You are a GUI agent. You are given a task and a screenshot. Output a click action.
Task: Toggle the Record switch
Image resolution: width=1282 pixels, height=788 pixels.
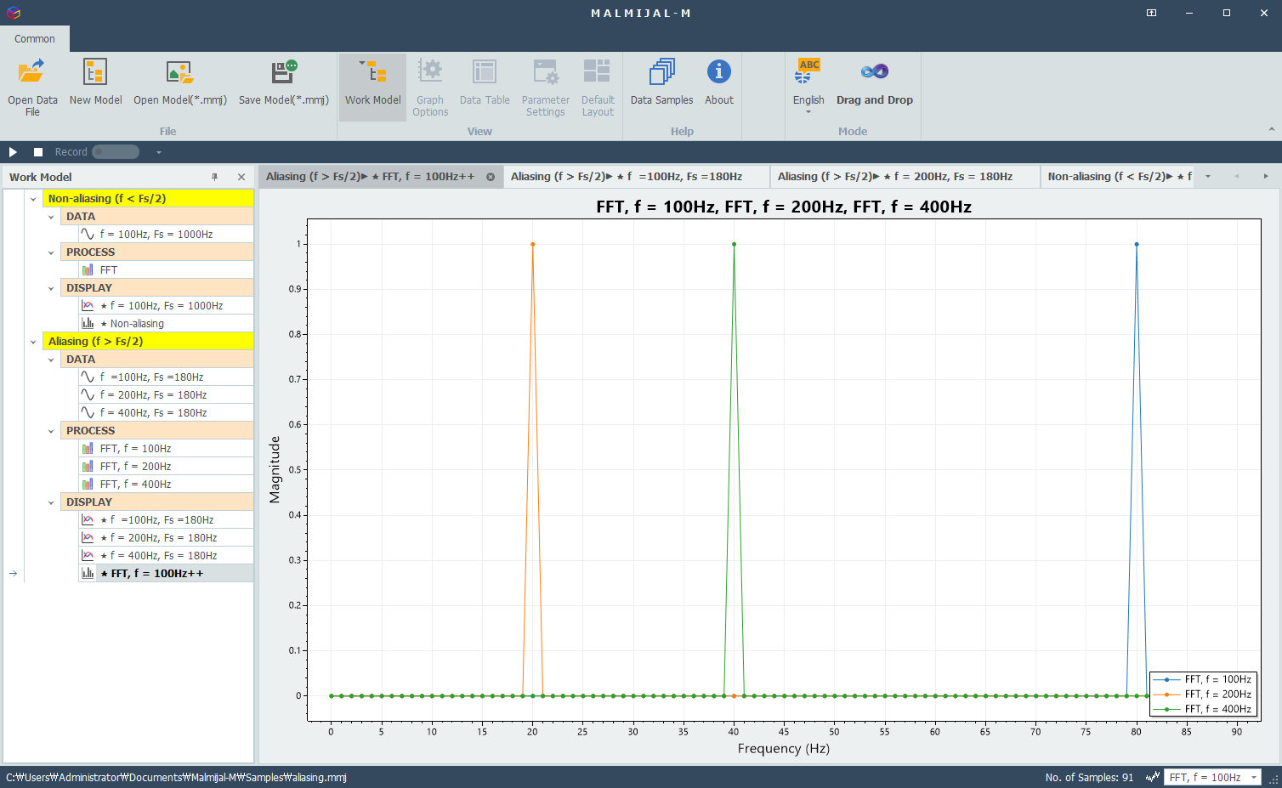pos(116,152)
